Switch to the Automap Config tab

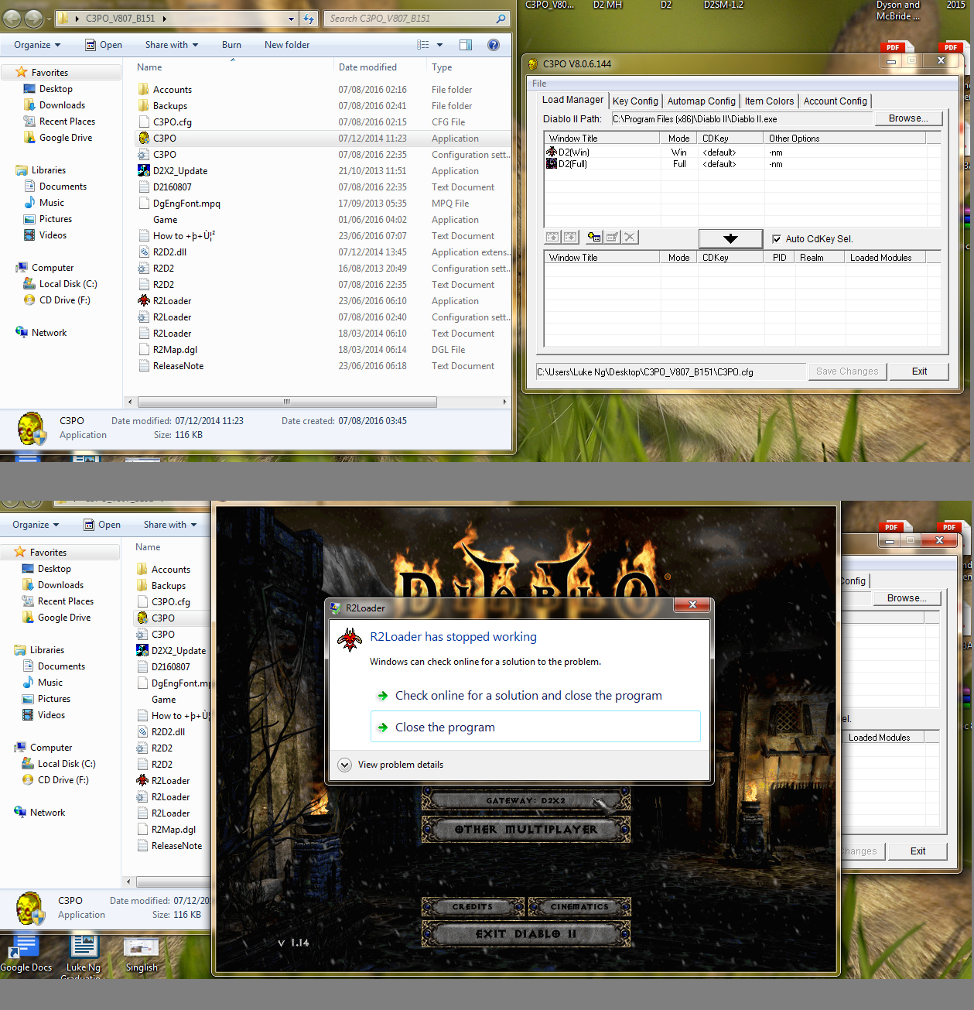click(701, 101)
